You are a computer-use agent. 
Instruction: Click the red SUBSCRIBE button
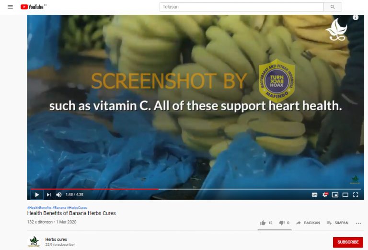[348, 242]
